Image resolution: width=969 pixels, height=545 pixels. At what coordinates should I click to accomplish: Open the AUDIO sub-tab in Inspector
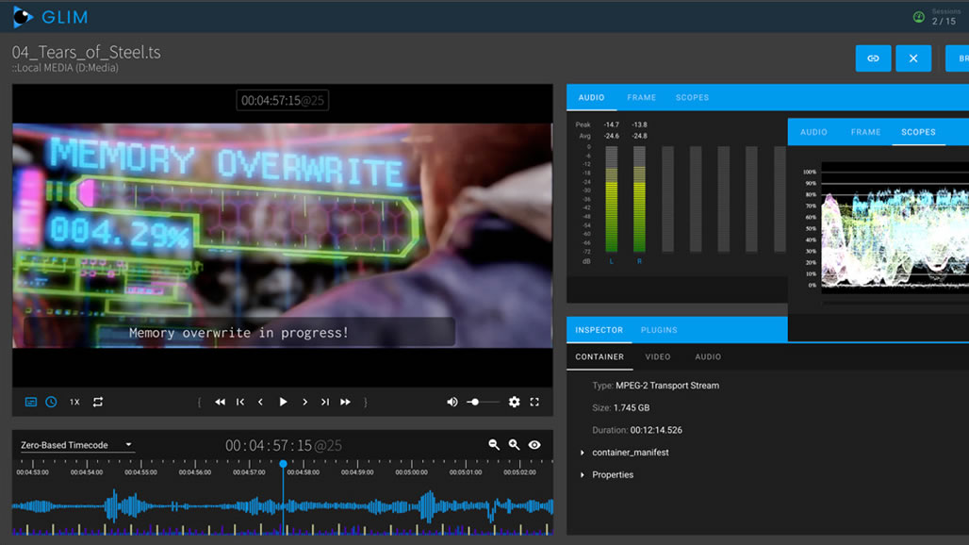708,357
